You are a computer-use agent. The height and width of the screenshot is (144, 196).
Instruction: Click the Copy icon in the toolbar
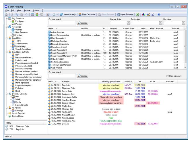17,15
